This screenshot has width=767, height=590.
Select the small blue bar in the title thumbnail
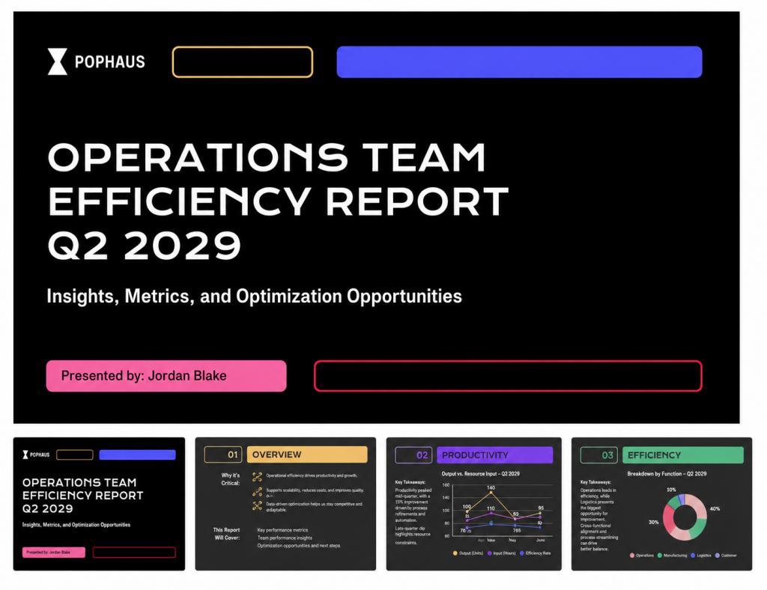pos(138,454)
